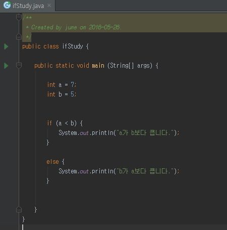Click the class name ifStudy in declaration
The width and height of the screenshot is (227, 230).
pyautogui.click(x=73, y=47)
